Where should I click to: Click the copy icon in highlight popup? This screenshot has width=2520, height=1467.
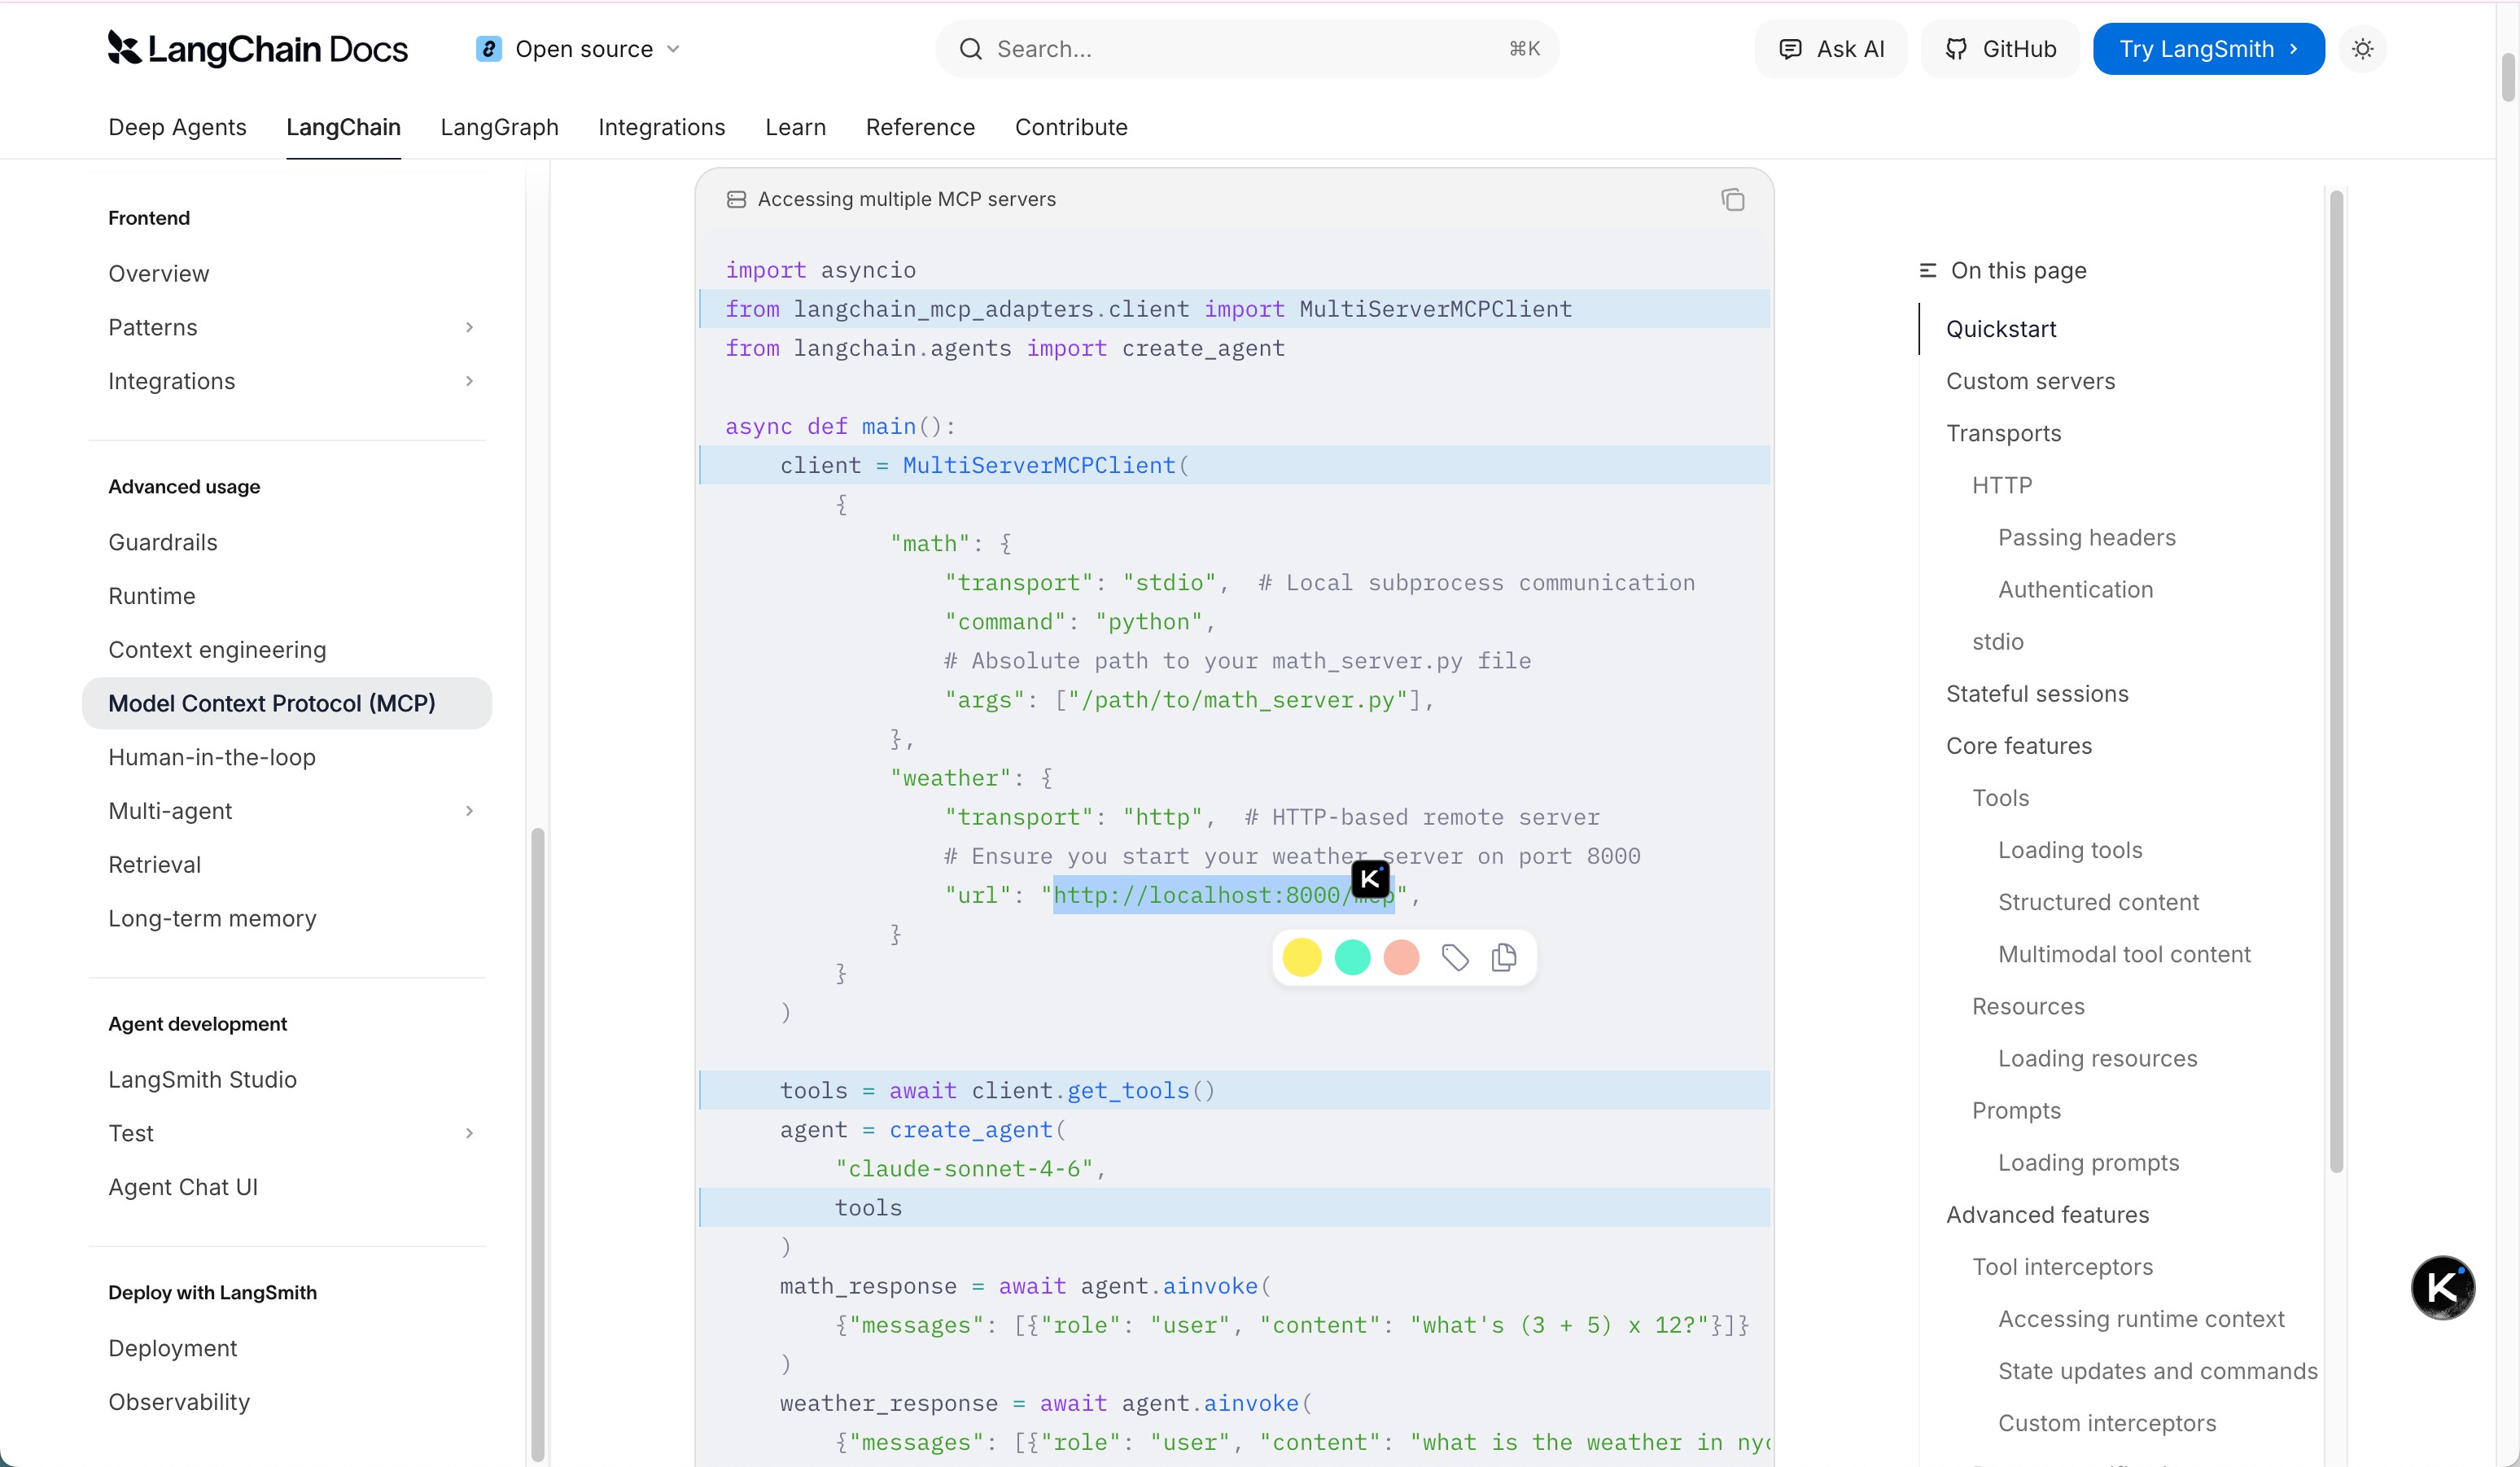tap(1503, 957)
